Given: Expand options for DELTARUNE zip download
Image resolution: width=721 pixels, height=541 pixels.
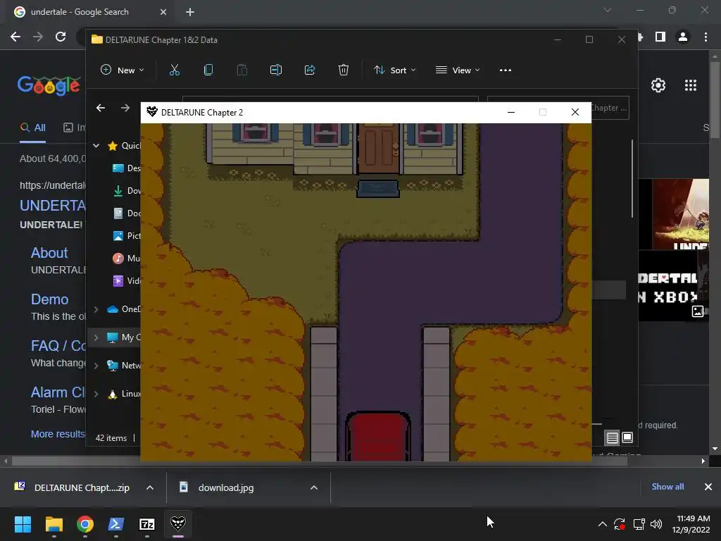Looking at the screenshot, I should click(x=150, y=487).
